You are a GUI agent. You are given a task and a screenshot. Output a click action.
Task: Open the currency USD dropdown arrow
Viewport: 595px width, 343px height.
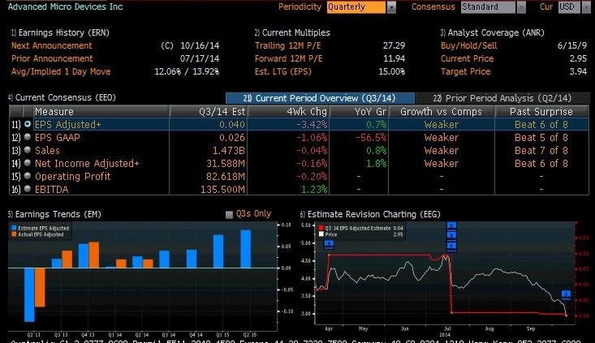coord(586,7)
